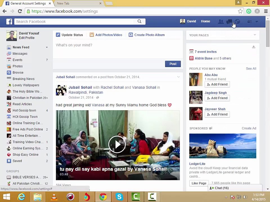Expand Your Pages panel arrow
The height and width of the screenshot is (202, 270).
[255, 35]
